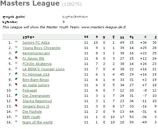Image resolution: width=158 pixels, height=129 pixels.
Task: Click red arrow icon next to Slavka Nepomysl
Action: point(16,100)
